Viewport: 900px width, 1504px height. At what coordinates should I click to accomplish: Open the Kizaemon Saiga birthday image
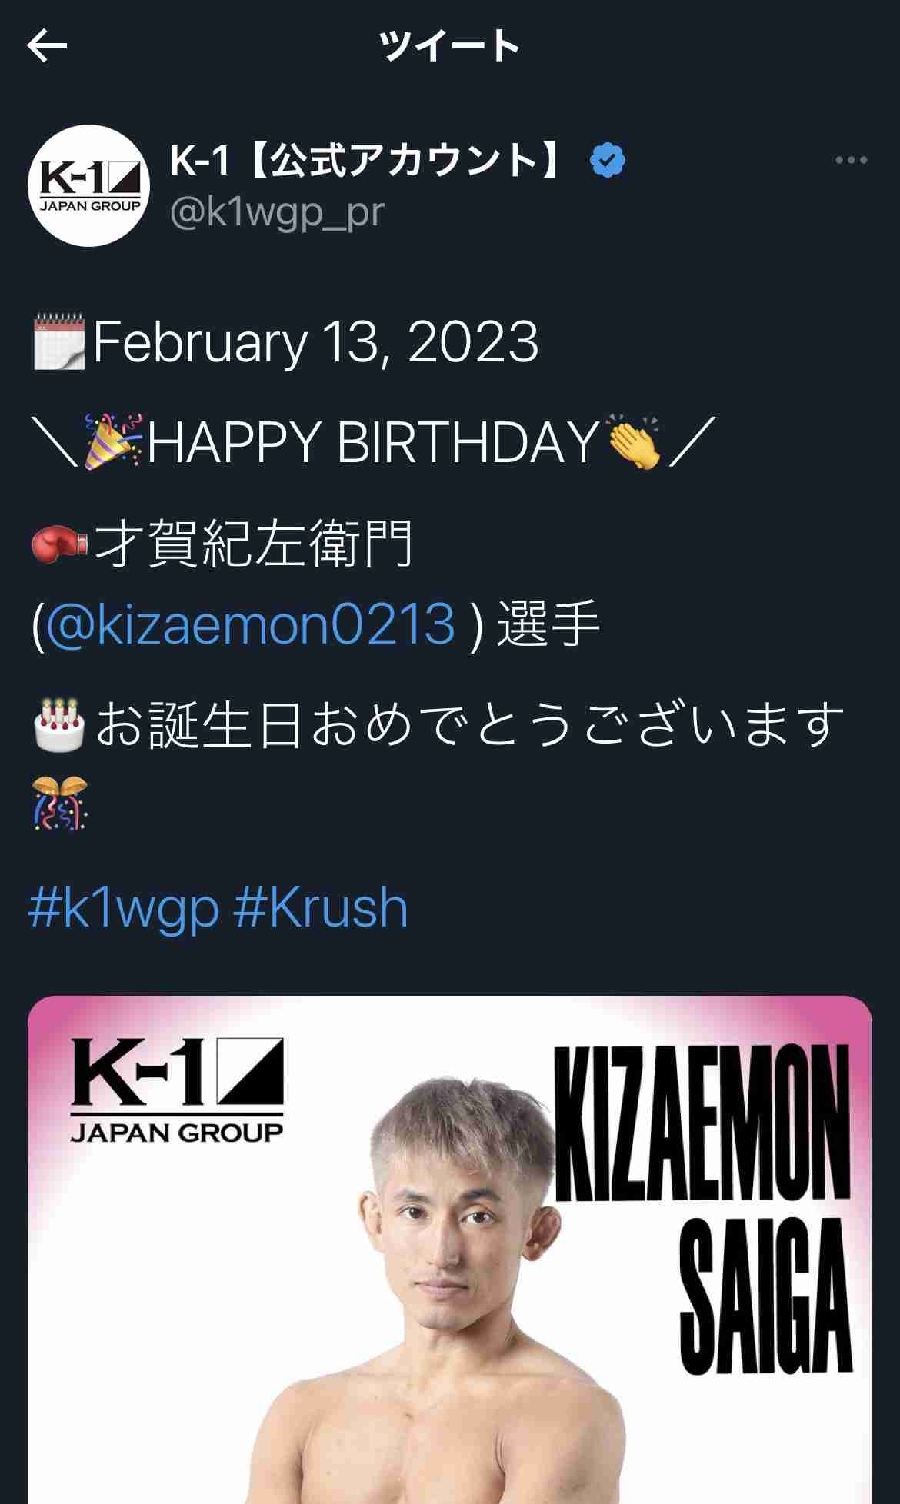[450, 1249]
